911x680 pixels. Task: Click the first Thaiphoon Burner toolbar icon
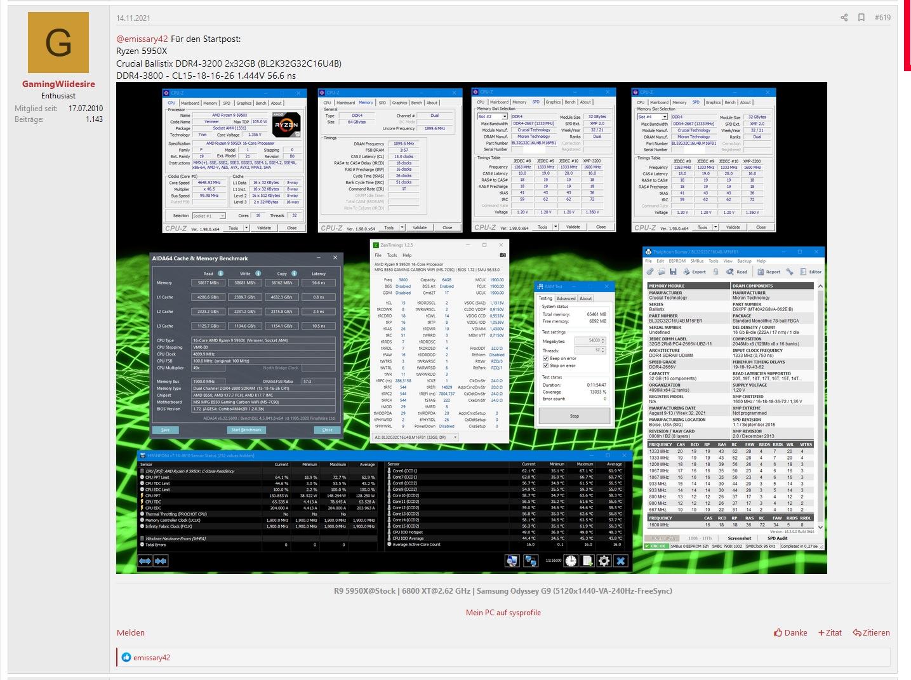tap(650, 271)
